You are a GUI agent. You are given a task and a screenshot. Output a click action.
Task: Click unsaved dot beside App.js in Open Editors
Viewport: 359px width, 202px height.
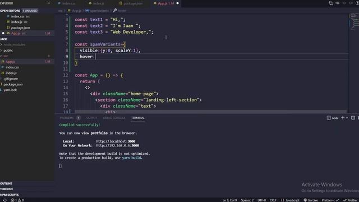tap(3, 34)
